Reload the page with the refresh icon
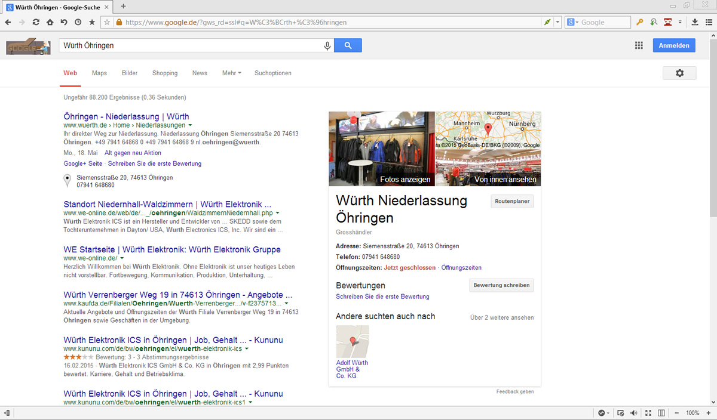 coord(36,22)
